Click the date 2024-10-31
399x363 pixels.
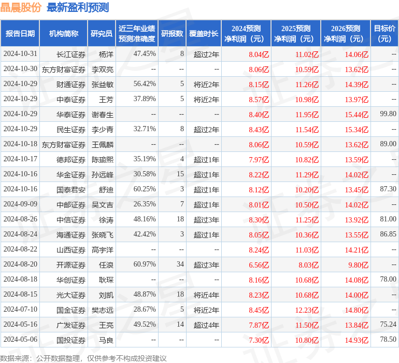click(x=20, y=54)
